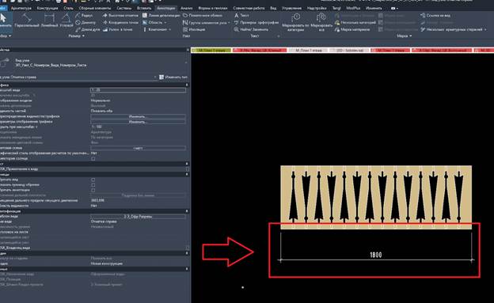Viewport: 494px width, 303px height.
Task: Open the Архитектура ribbon tab
Action: pos(21,8)
